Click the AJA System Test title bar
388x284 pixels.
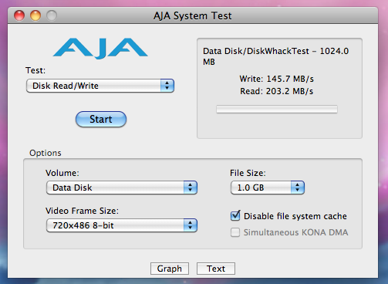193,15
